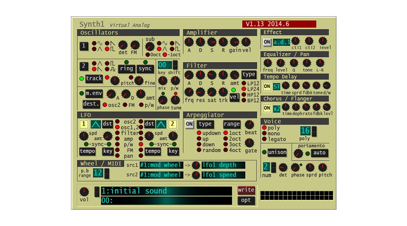Select updown arpeggiator type
Viewport: 407px width, 226px height.
click(x=199, y=133)
